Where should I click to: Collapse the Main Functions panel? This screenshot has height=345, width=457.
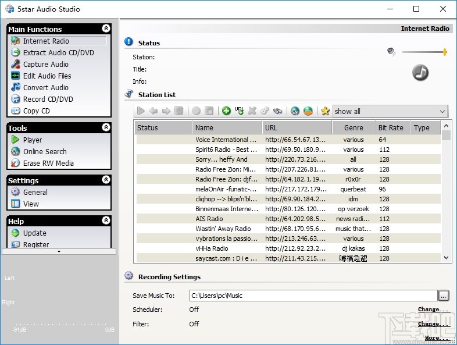coord(106,29)
